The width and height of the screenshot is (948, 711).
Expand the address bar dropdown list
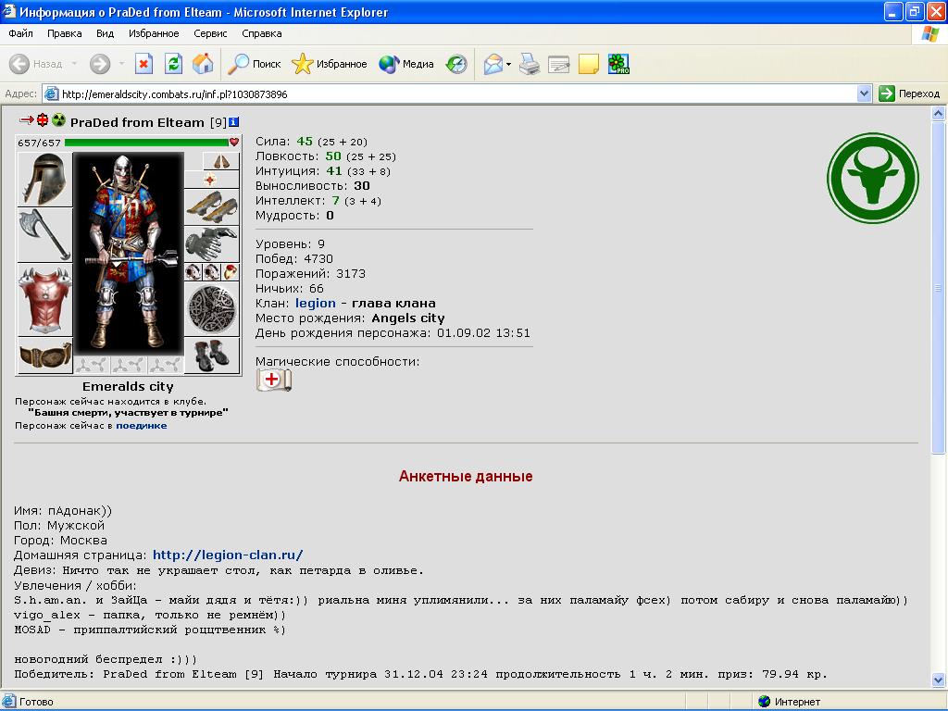[864, 94]
